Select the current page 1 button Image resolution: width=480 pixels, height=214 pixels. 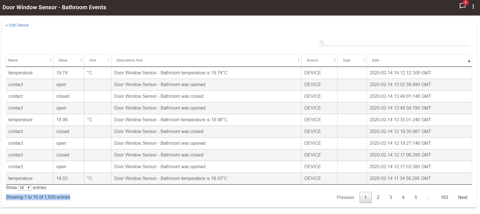365,197
